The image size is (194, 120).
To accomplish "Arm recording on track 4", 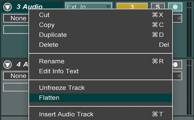I will click(177, 65).
